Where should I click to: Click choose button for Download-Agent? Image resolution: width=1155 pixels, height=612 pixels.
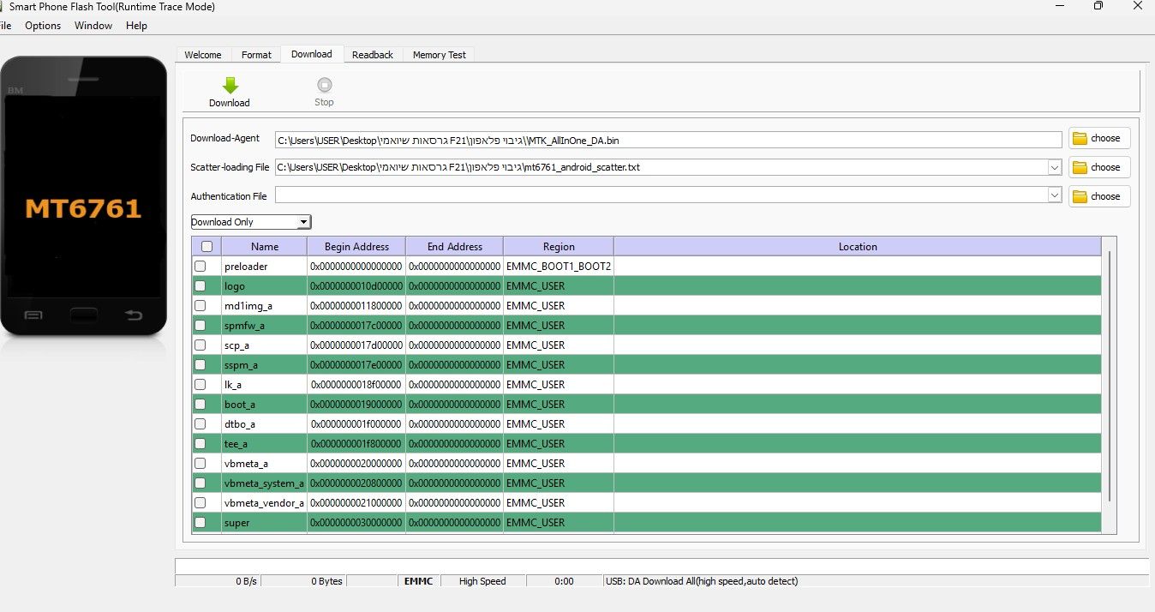pyautogui.click(x=1099, y=138)
